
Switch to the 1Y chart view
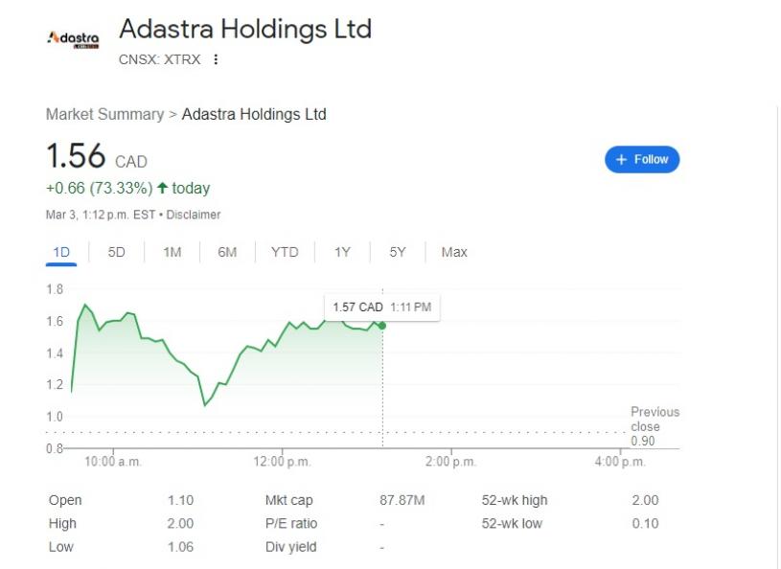tap(342, 252)
